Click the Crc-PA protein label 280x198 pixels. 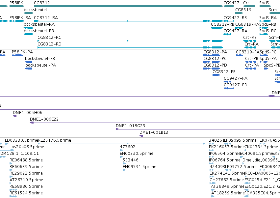[x=252, y=65]
